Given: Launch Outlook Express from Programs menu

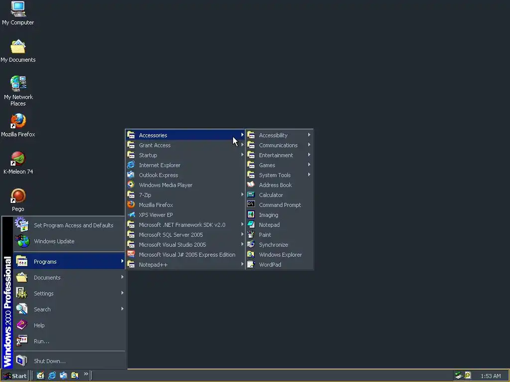Looking at the screenshot, I should click(185, 175).
